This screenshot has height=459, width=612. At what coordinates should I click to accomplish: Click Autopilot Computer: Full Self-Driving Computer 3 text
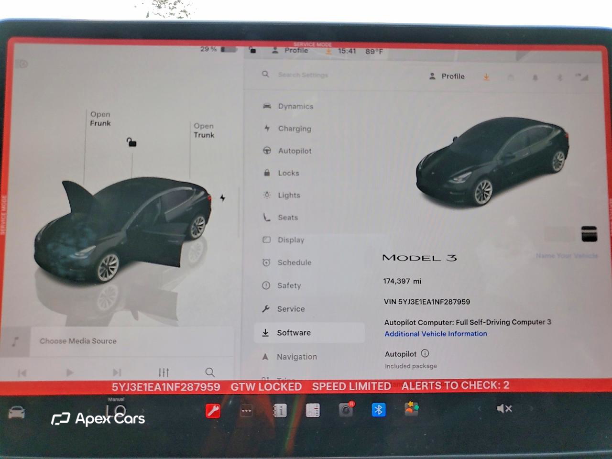click(468, 322)
